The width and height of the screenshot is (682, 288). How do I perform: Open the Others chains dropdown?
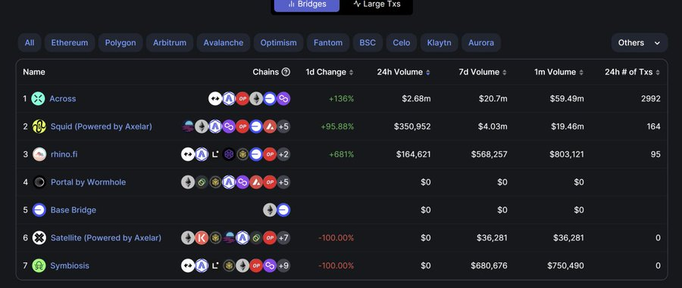coord(640,42)
